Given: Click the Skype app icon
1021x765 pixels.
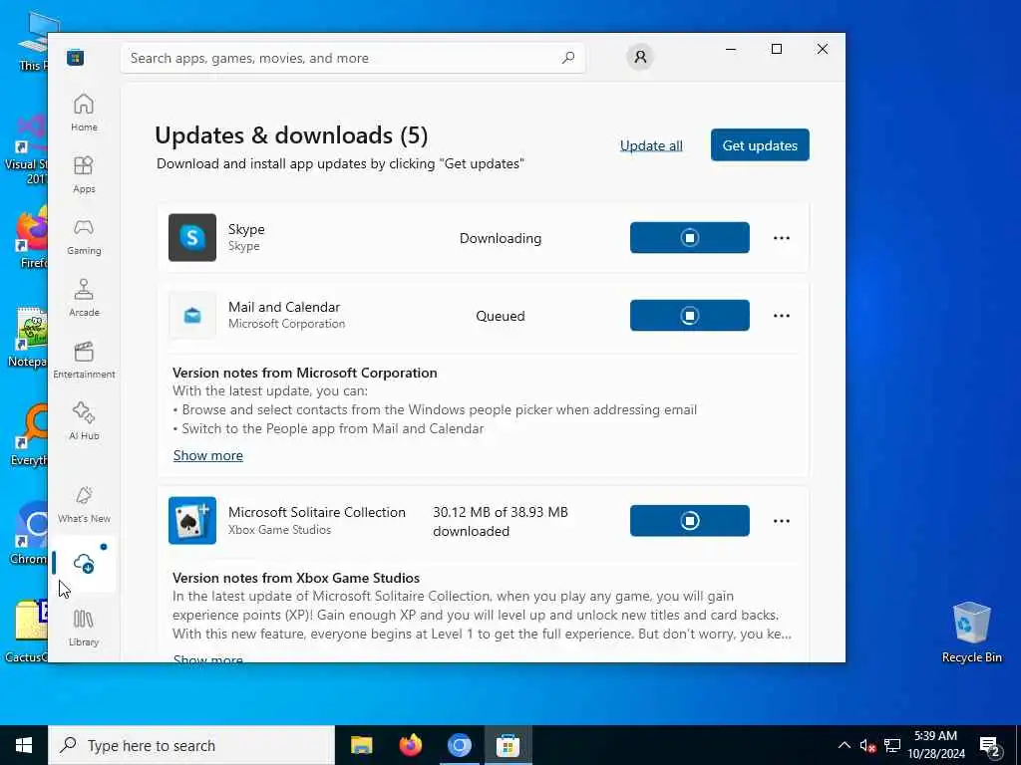Looking at the screenshot, I should (192, 237).
